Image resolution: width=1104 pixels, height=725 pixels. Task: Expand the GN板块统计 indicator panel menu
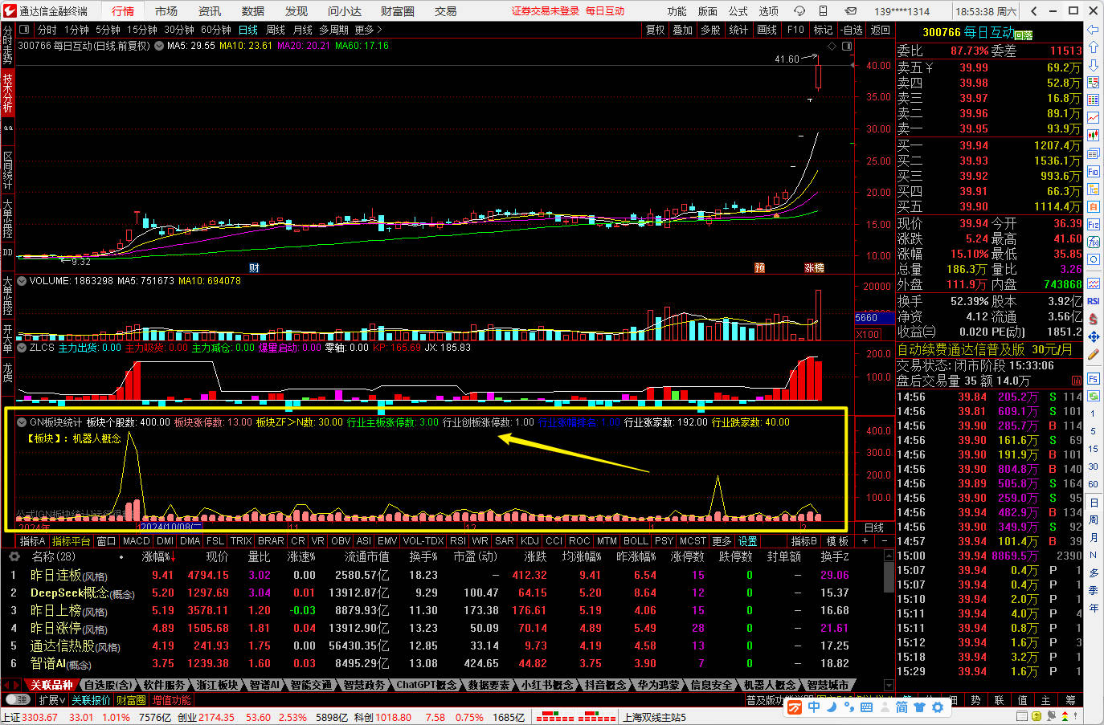point(22,422)
